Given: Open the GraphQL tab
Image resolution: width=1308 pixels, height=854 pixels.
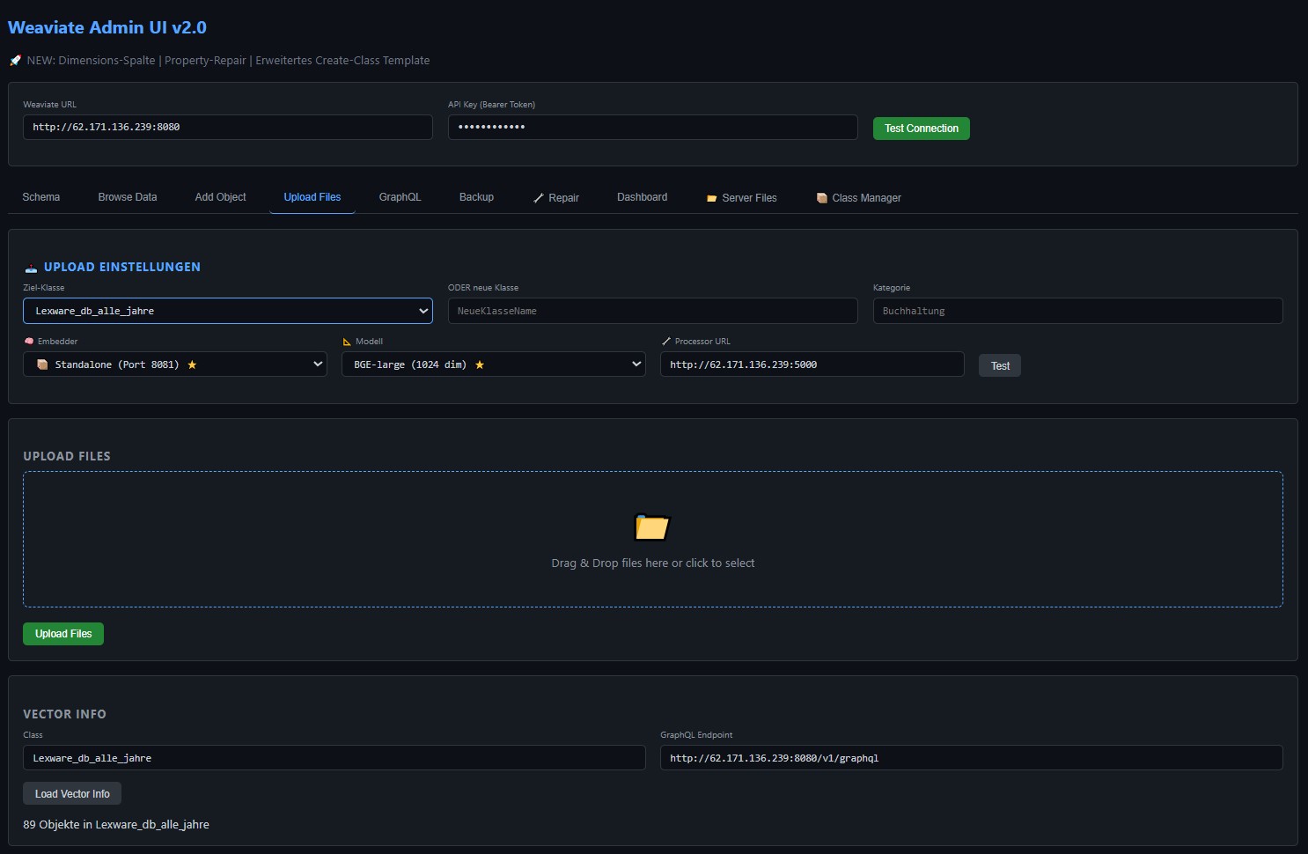Looking at the screenshot, I should coord(400,197).
